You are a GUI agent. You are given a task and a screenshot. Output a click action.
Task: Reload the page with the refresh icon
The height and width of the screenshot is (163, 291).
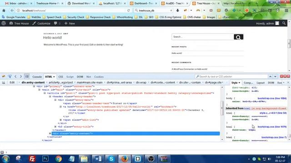click(128, 10)
